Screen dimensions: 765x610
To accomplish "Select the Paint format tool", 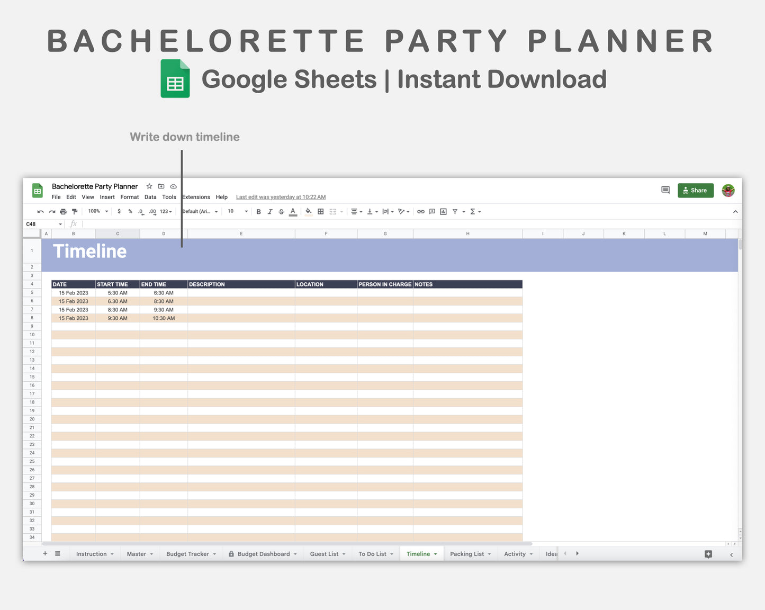I will 75,211.
